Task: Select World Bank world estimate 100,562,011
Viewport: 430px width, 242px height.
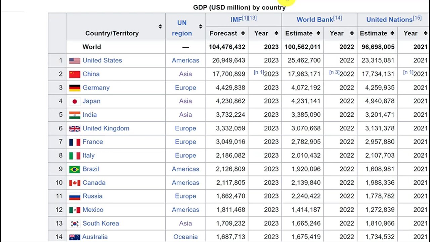Action: click(303, 47)
